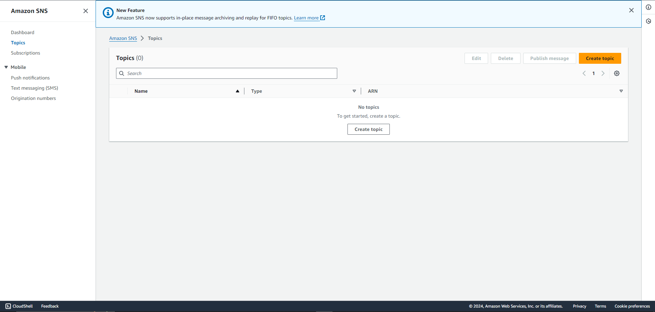Select Topics in the sidebar
Screen dimensions: 655x312
[18, 43]
